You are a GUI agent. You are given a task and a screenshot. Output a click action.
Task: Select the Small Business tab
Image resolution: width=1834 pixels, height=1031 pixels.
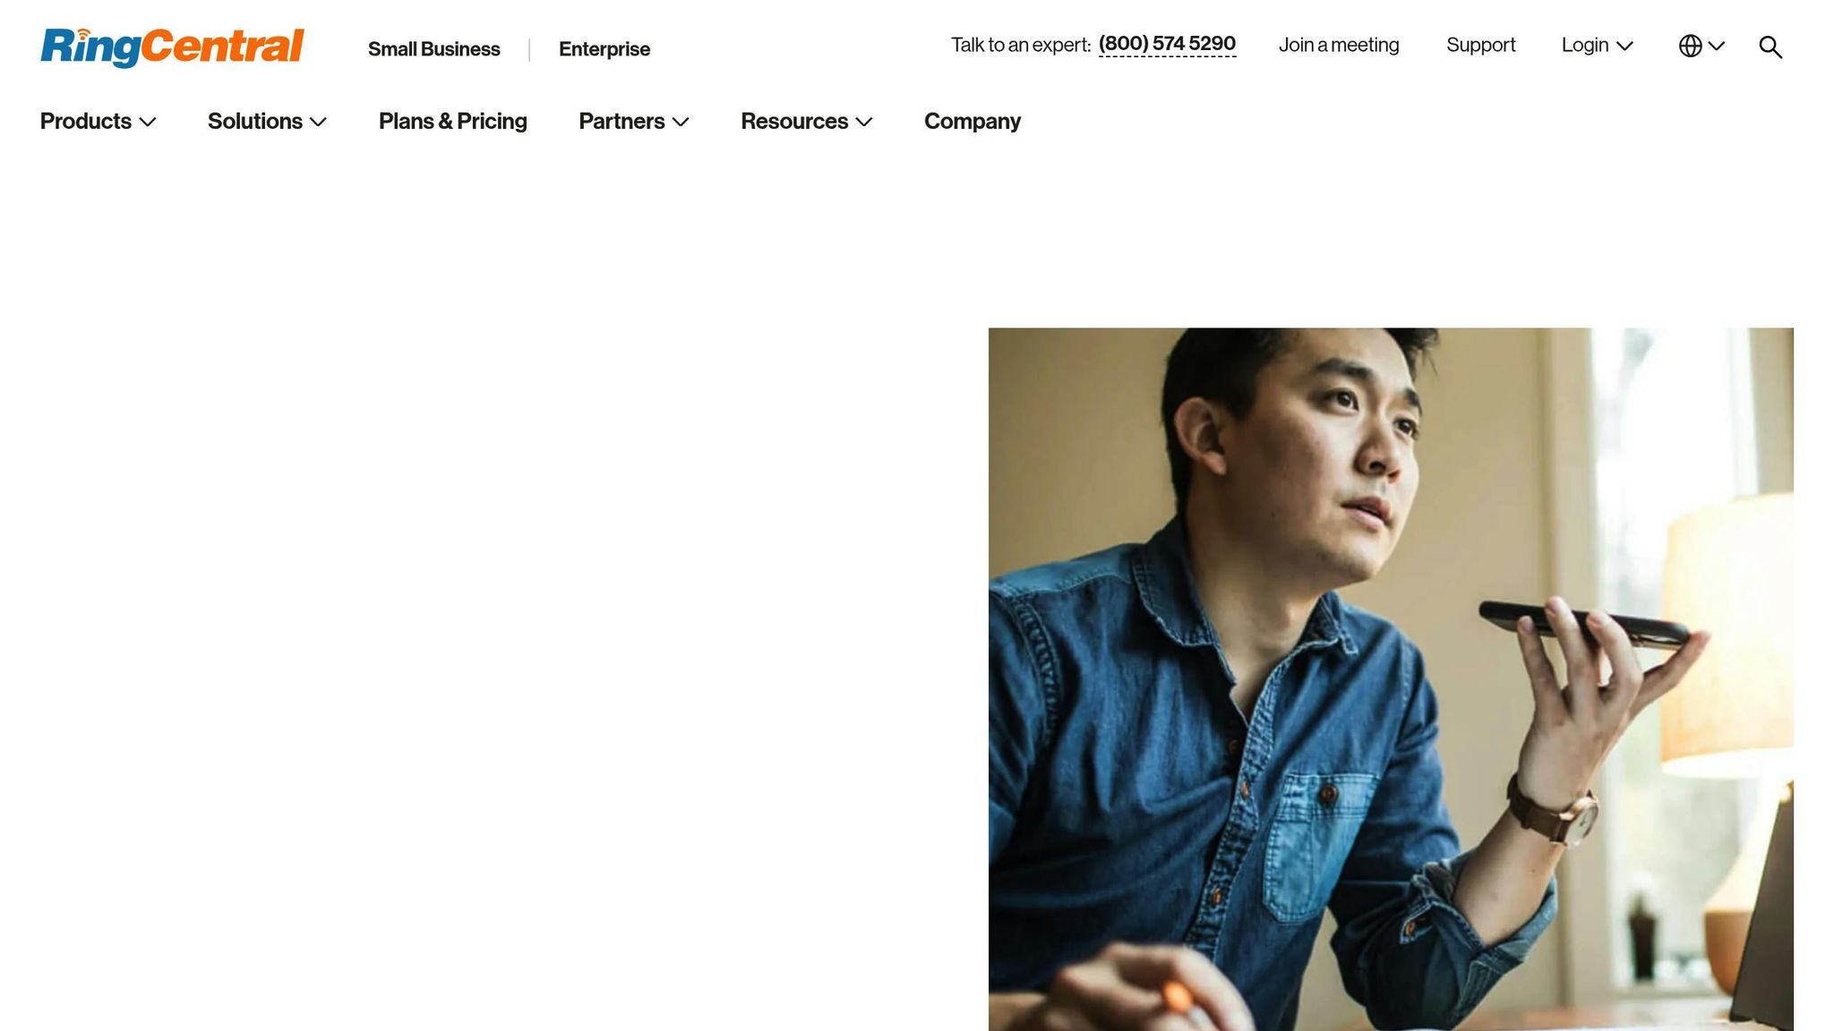(x=434, y=49)
